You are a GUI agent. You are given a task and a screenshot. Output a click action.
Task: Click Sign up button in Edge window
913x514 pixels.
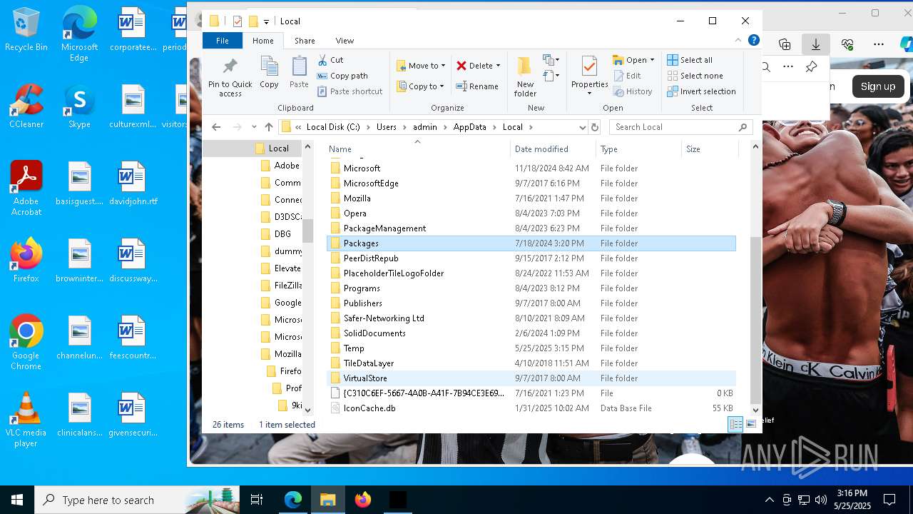pyautogui.click(x=877, y=86)
